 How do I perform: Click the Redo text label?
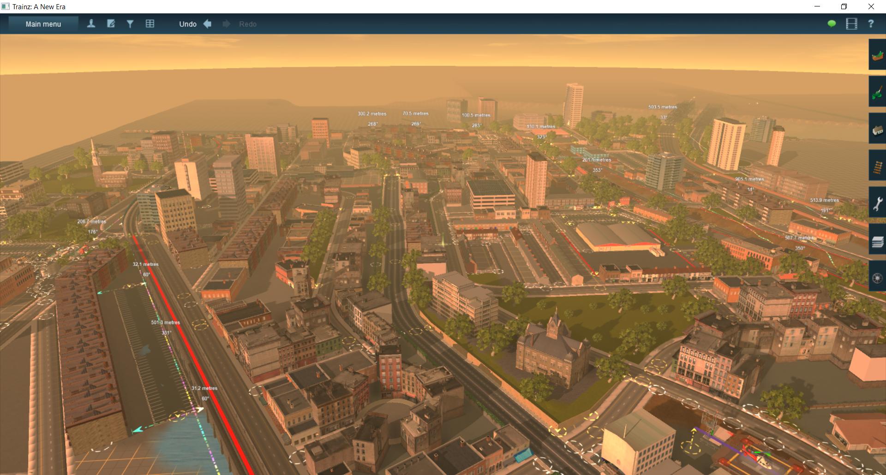(248, 24)
